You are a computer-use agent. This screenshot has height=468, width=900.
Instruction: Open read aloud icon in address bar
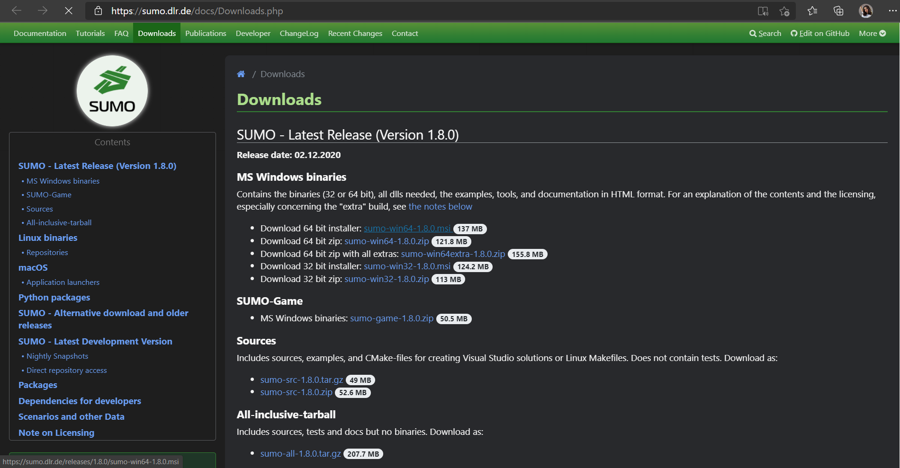click(763, 11)
